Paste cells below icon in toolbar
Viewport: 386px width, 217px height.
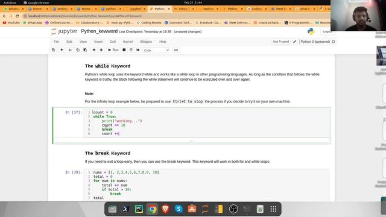85,50
